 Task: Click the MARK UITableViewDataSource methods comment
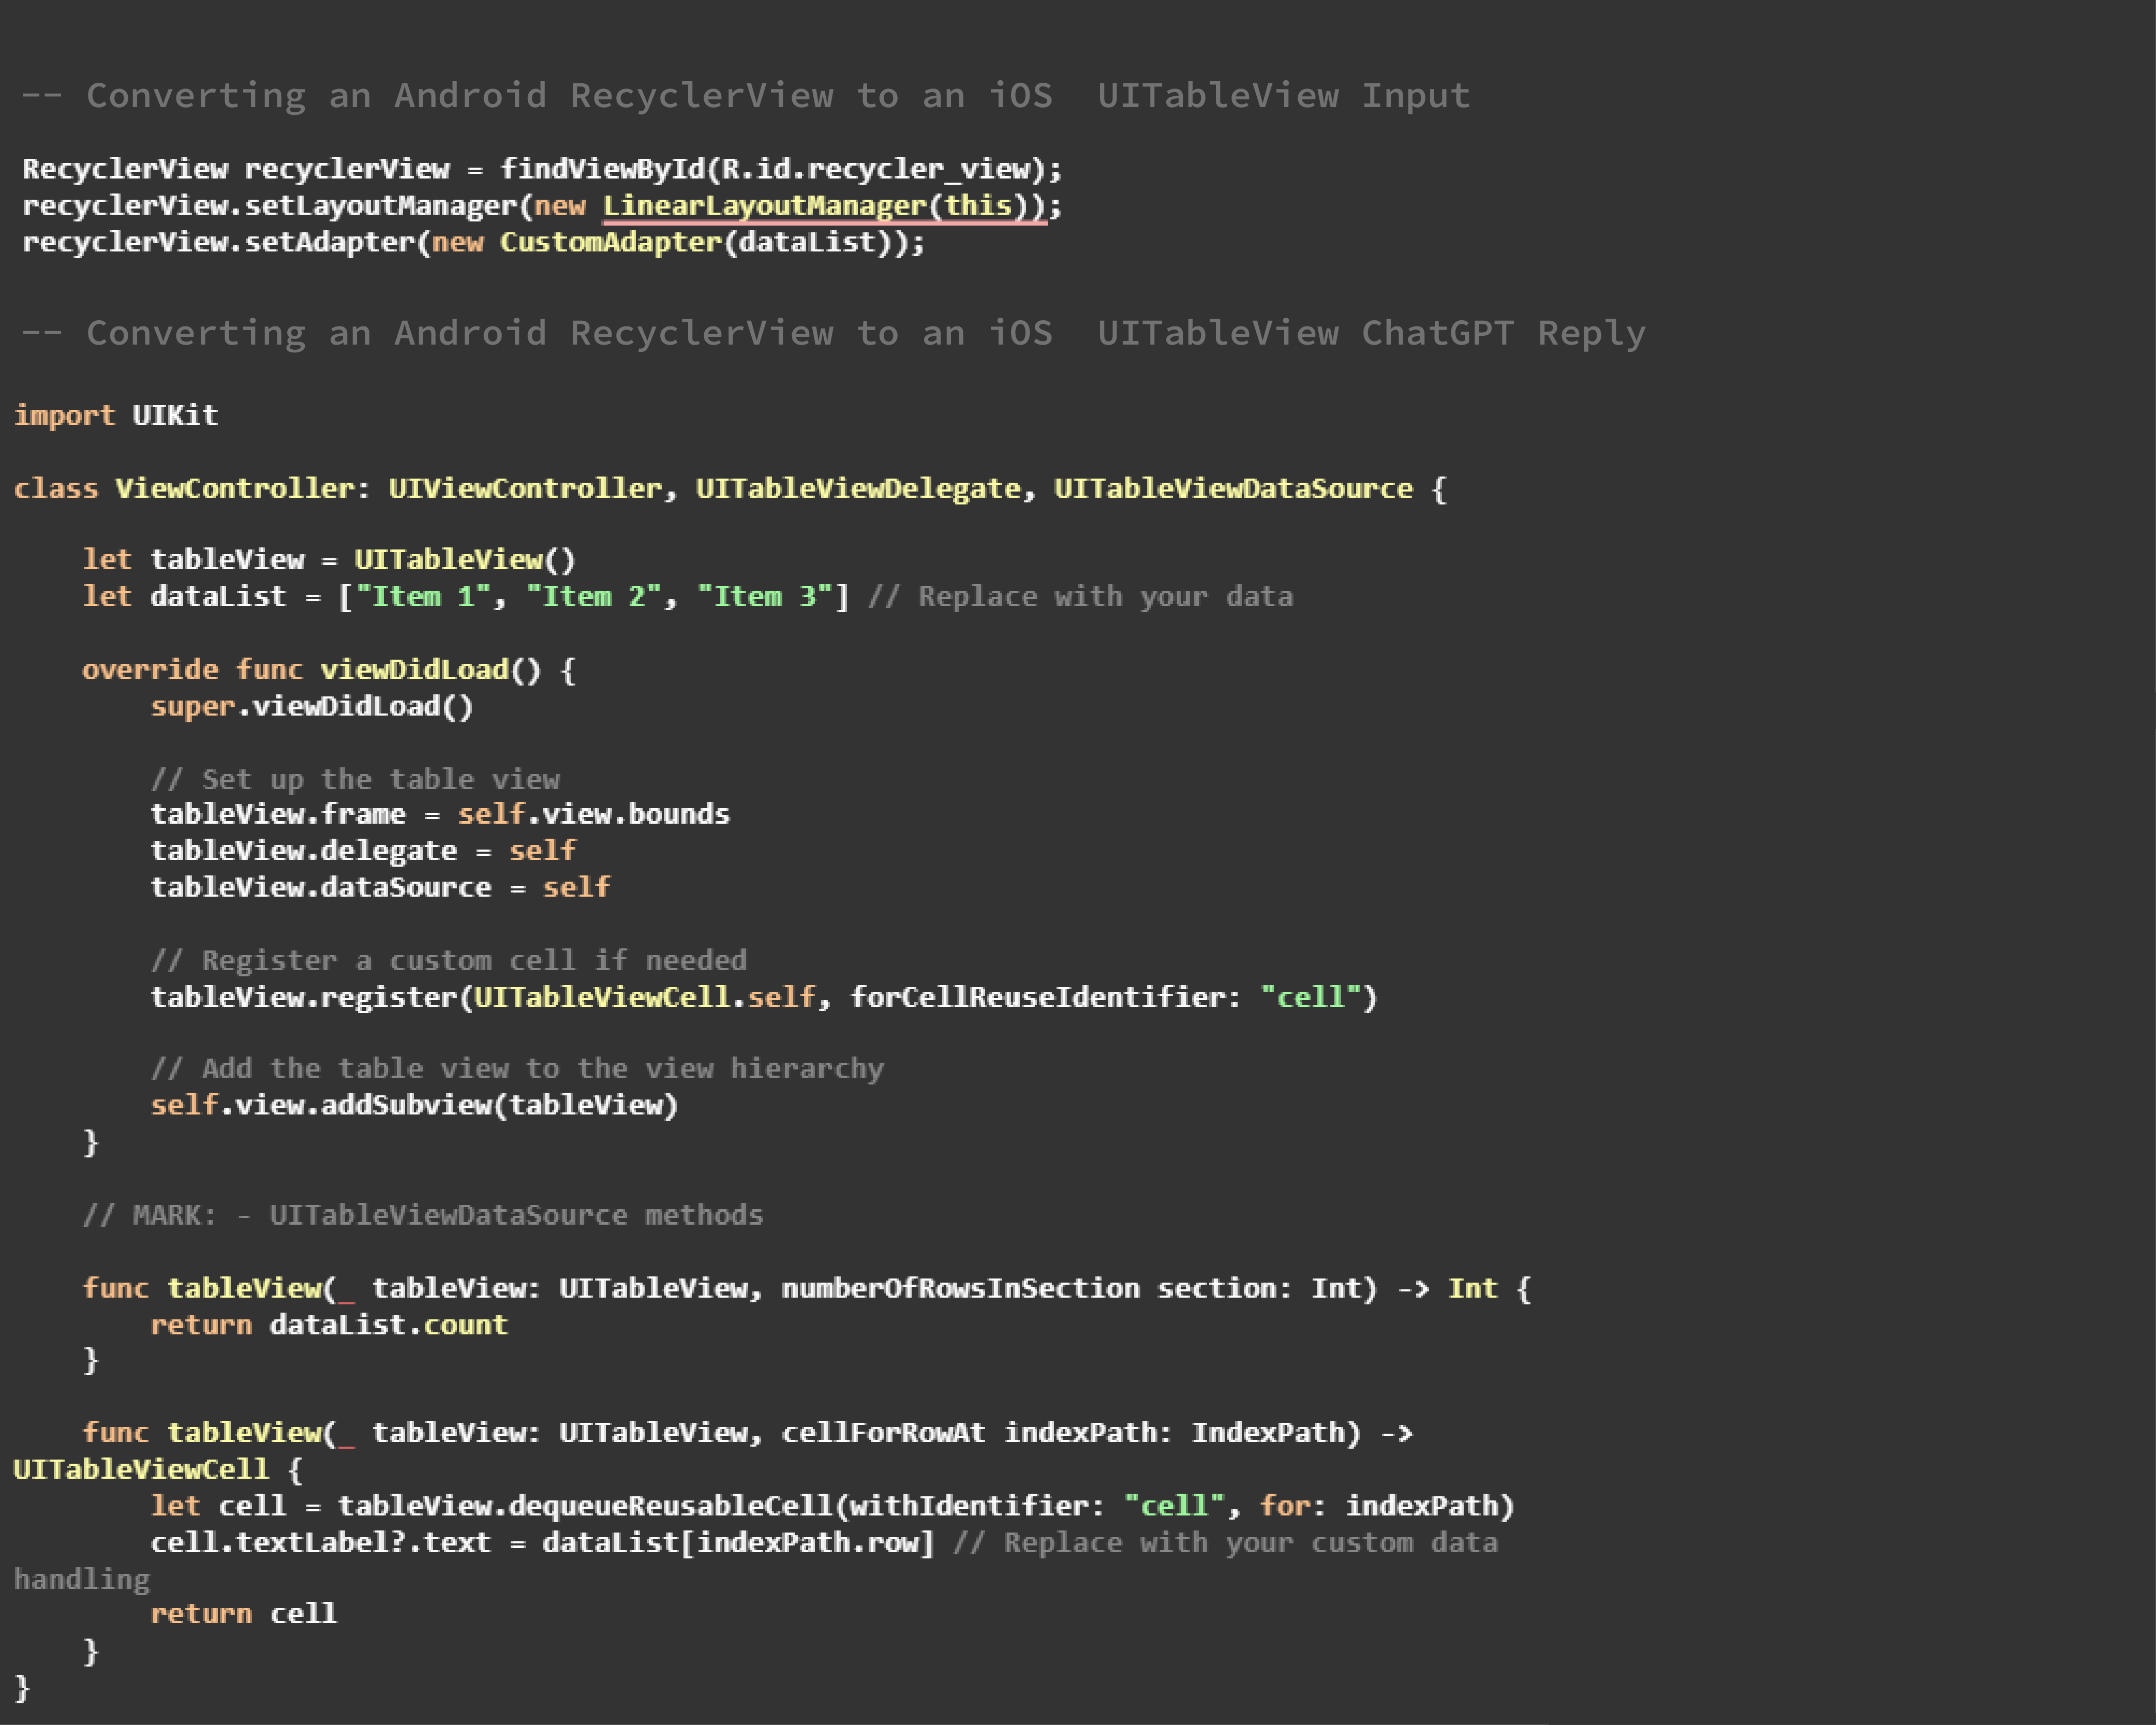422,1215
